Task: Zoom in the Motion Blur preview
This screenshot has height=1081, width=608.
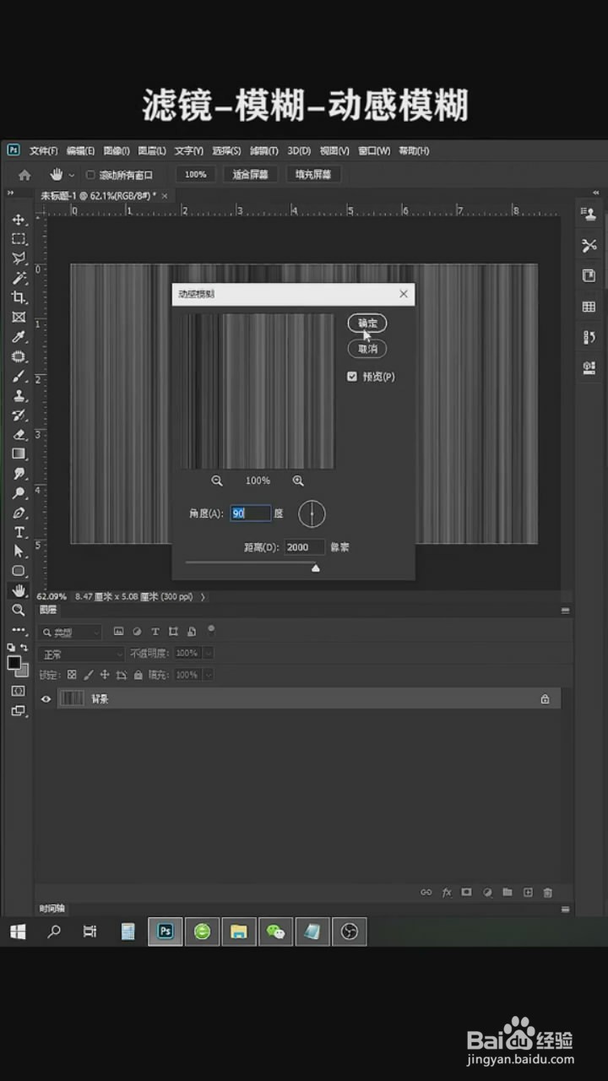Action: click(298, 481)
